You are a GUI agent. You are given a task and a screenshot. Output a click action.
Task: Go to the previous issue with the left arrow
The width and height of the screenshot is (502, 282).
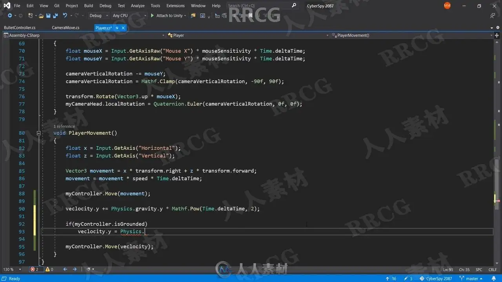[x=65, y=269]
